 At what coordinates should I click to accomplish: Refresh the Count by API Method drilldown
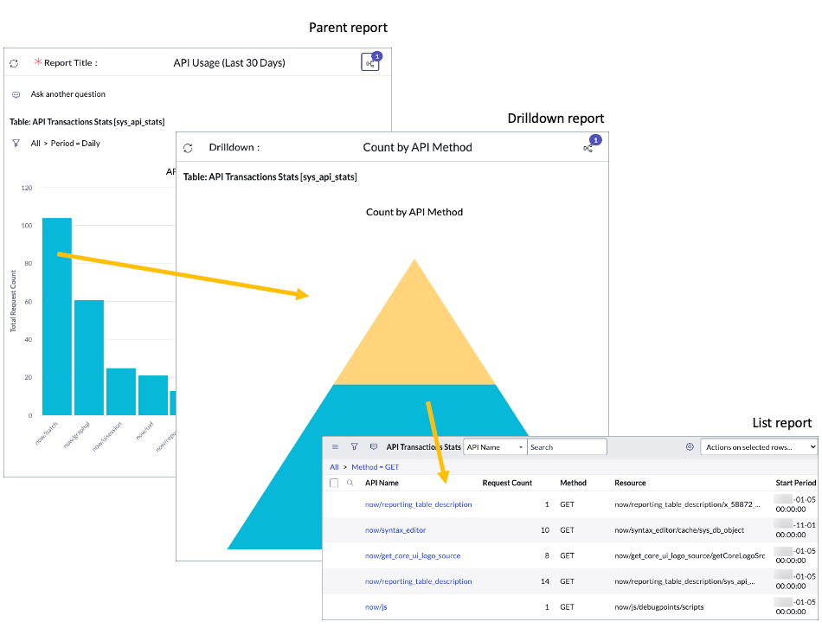tap(188, 147)
